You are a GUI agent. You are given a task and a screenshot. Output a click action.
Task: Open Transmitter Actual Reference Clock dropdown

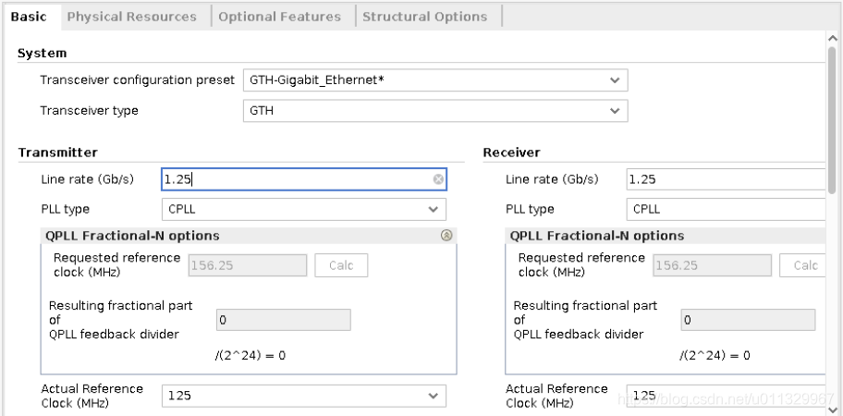[x=434, y=396]
